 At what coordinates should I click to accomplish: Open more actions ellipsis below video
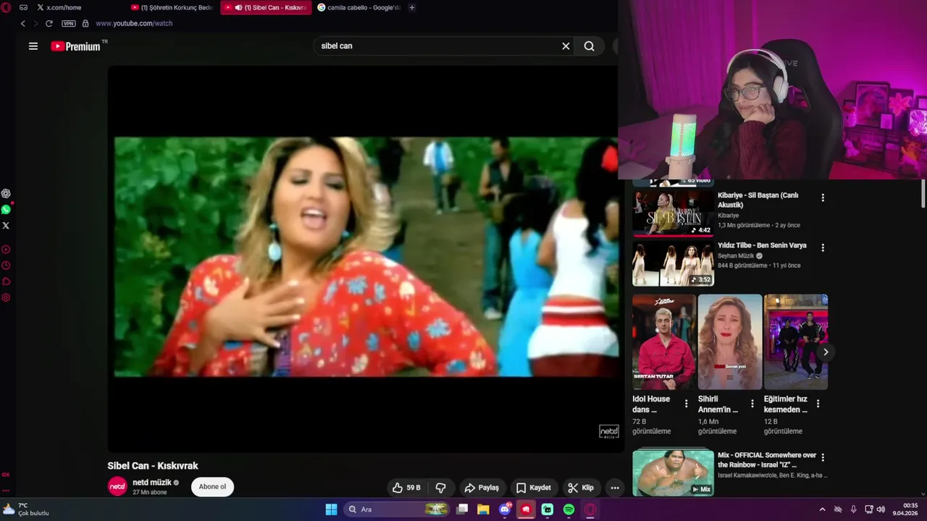pos(615,488)
